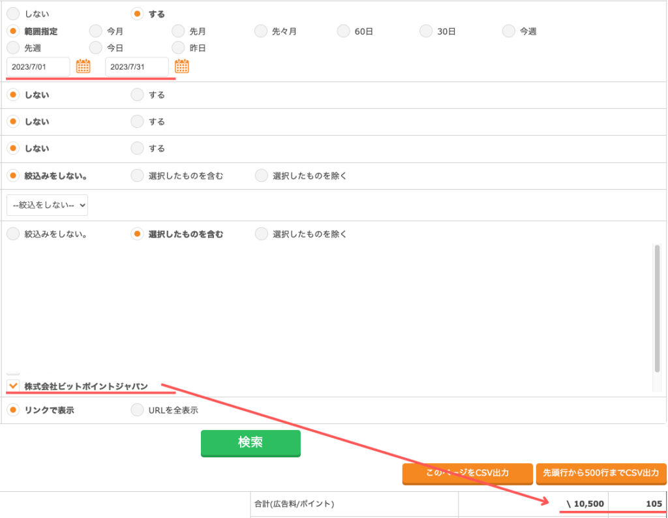Open the calendar picker for the start date
Viewport: 668px width, 518px height.
83,65
